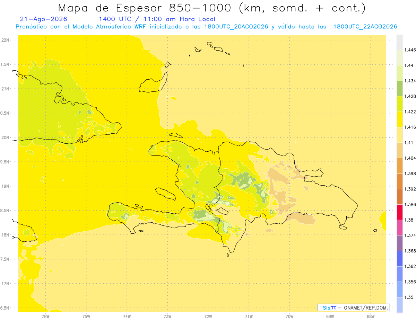Click the colorbar label 1.434
416x321 pixels.
[x=411, y=81]
